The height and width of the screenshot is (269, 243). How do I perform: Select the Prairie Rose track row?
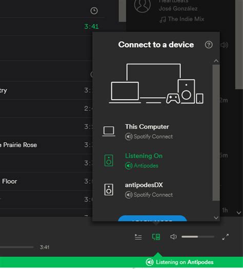[46, 145]
